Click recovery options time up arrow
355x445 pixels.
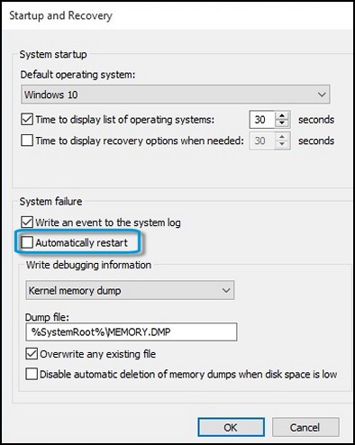pos(282,137)
